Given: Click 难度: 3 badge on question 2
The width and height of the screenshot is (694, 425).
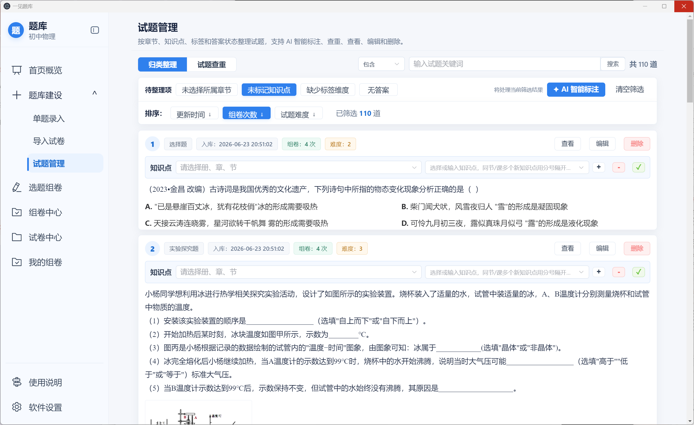Looking at the screenshot, I should (352, 249).
